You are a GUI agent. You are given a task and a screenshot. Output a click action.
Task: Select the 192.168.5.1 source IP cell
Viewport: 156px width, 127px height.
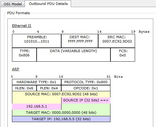[x=37, y=107]
